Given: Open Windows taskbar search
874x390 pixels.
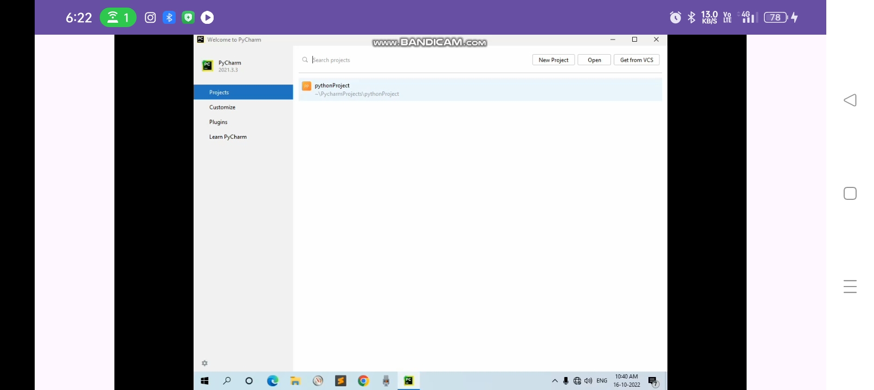Looking at the screenshot, I should click(227, 381).
